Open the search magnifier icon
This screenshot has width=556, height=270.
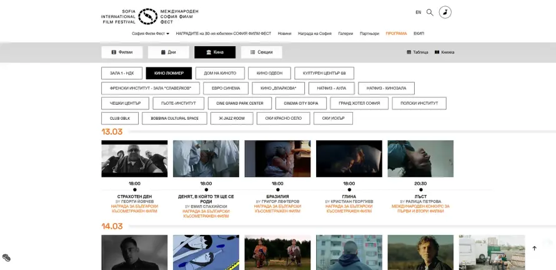pyautogui.click(x=430, y=12)
